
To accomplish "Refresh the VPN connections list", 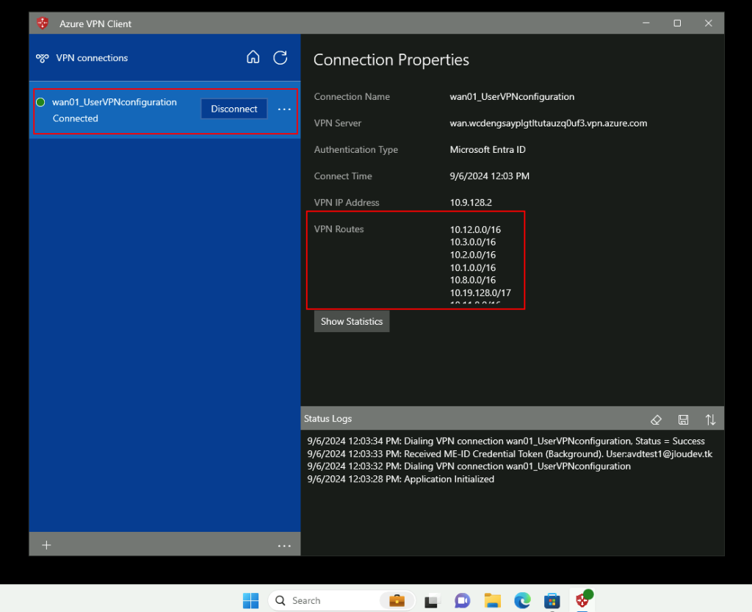I will click(280, 57).
